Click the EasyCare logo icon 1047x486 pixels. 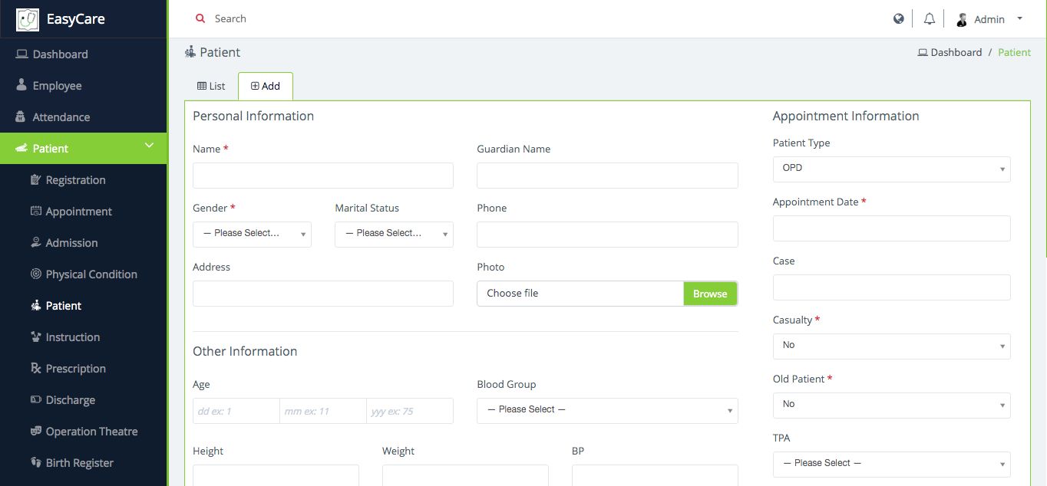tap(28, 19)
